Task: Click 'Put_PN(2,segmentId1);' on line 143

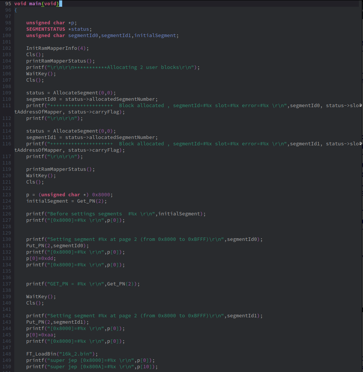Action: pos(57,322)
